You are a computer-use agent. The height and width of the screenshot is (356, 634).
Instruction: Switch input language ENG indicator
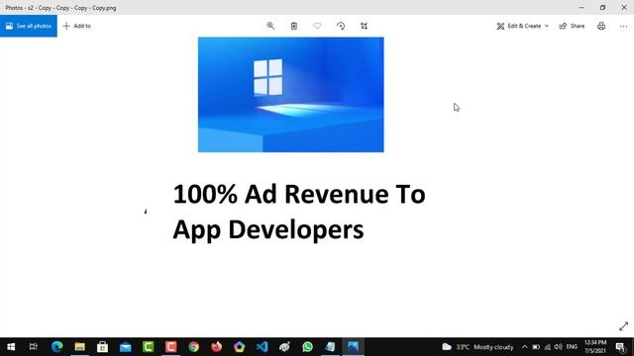[x=572, y=347]
